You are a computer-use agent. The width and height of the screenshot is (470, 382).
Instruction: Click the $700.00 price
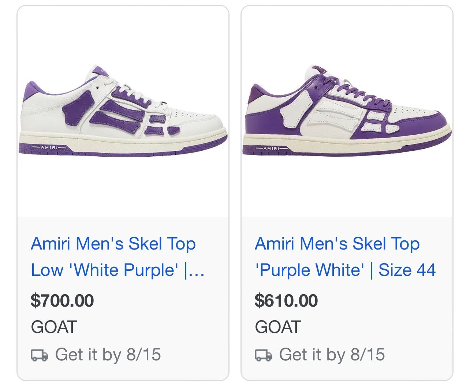point(62,300)
